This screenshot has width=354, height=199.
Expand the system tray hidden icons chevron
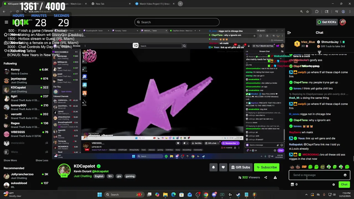coord(306,195)
